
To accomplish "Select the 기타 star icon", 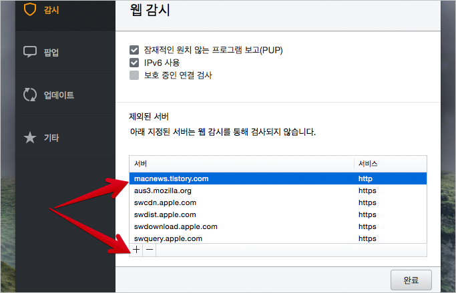I will [x=29, y=137].
